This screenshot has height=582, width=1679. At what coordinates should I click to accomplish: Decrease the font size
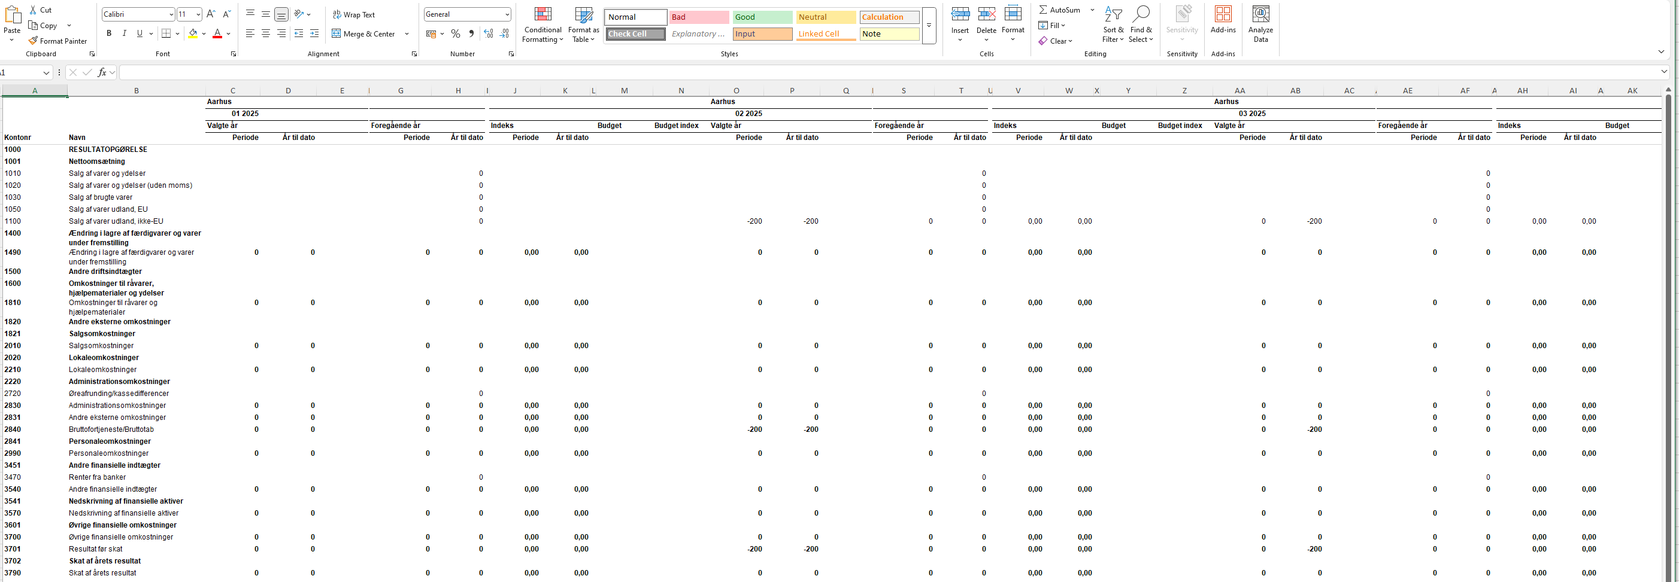coord(226,14)
